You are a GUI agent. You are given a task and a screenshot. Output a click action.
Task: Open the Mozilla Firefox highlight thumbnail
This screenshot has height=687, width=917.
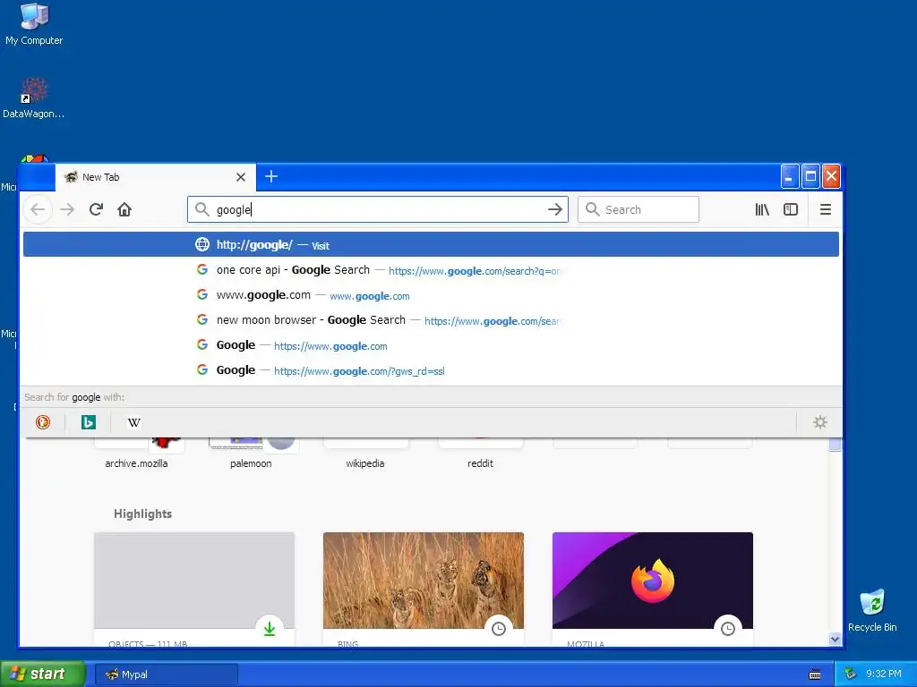653,580
